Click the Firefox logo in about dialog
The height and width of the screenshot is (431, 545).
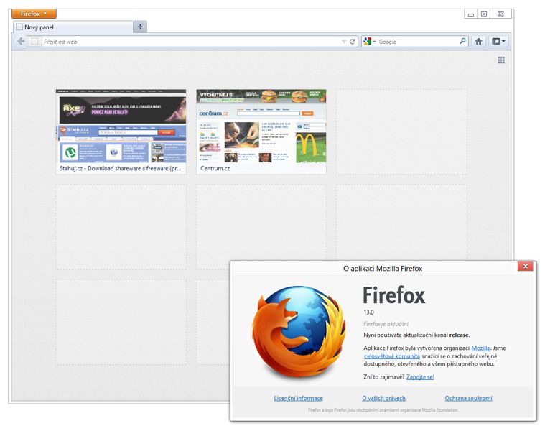pyautogui.click(x=299, y=332)
